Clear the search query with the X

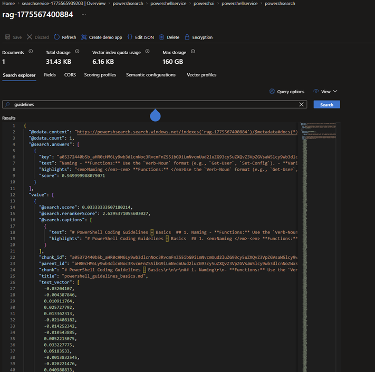301,105
